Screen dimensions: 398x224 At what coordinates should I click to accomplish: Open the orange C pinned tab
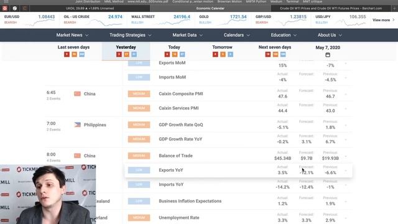pos(25,8)
